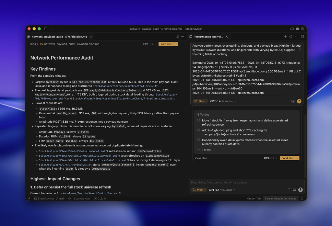Start a new chat with the plus icon
The height and width of the screenshot is (226, 332).
[285, 36]
